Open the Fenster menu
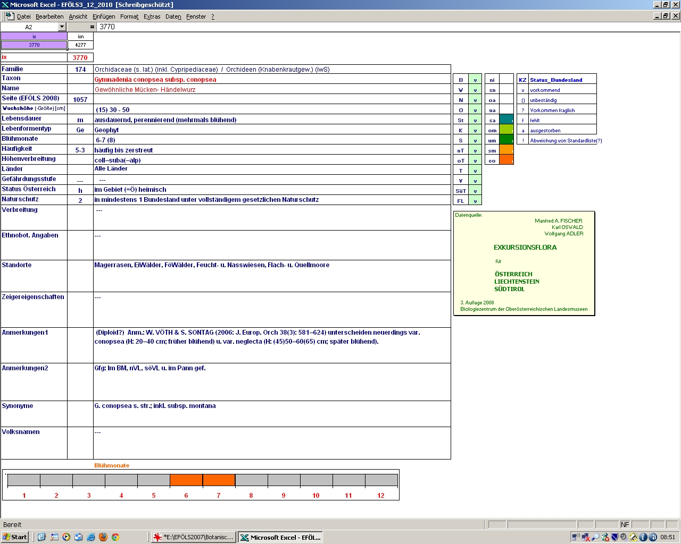Screen dimensions: 681x544 pos(196,16)
